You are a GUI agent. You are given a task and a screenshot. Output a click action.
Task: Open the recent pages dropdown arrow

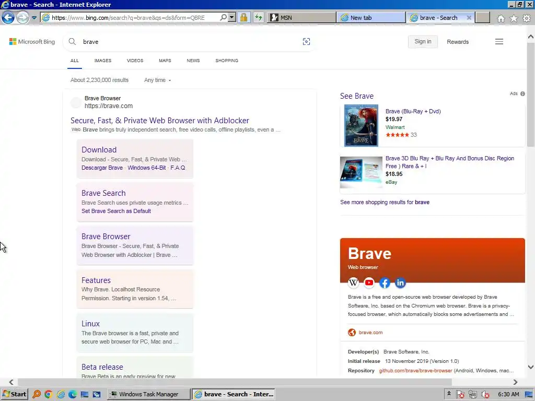point(34,18)
